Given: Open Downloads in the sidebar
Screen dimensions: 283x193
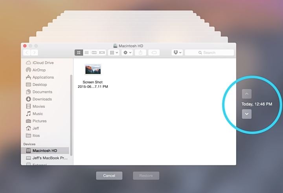Looking at the screenshot, I should point(39,99).
